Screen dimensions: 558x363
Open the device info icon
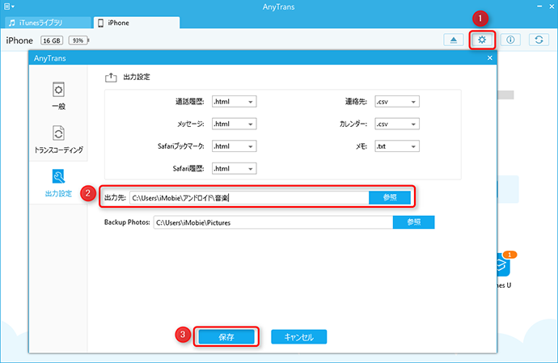click(x=510, y=40)
